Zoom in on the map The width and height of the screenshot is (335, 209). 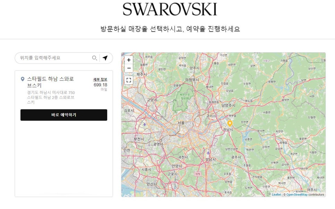(129, 60)
